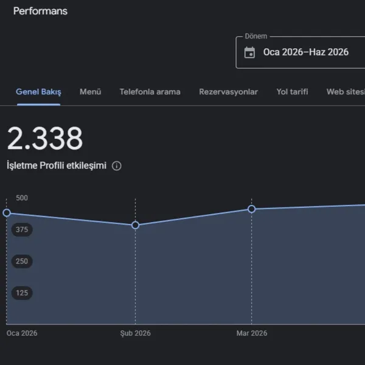
Task: Click the 2.338 interaction total
Action: tap(45, 138)
